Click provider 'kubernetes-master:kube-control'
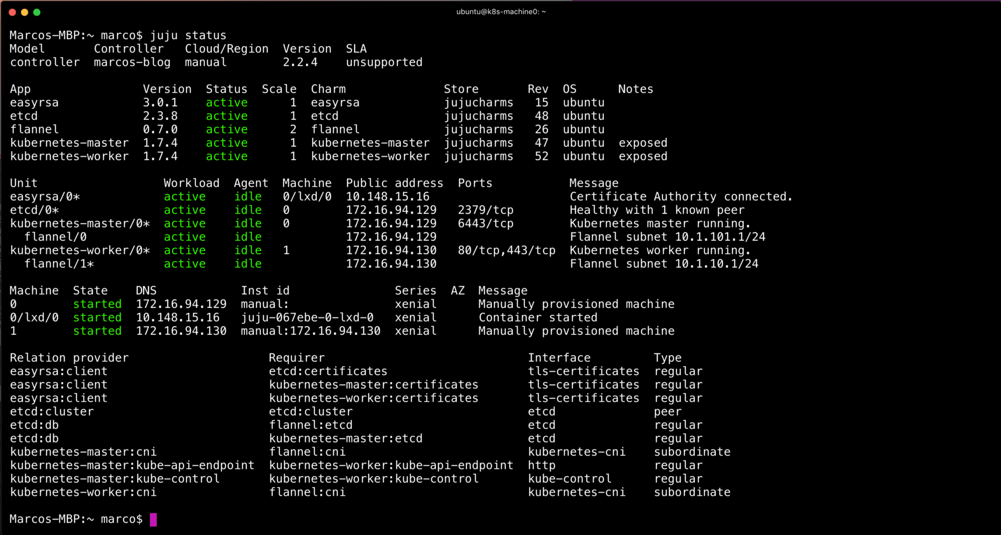Image resolution: width=1001 pixels, height=535 pixels. pos(115,479)
